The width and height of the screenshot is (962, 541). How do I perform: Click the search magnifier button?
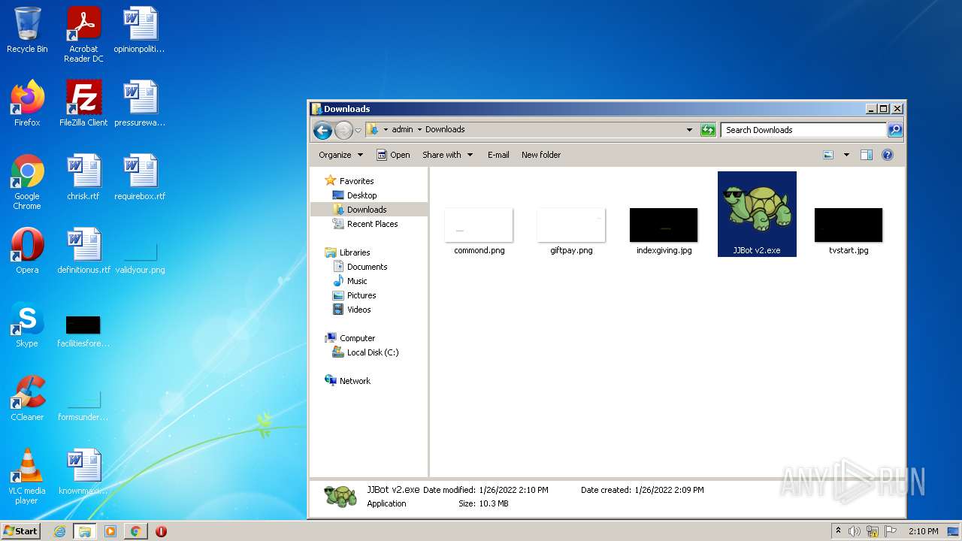(894, 130)
